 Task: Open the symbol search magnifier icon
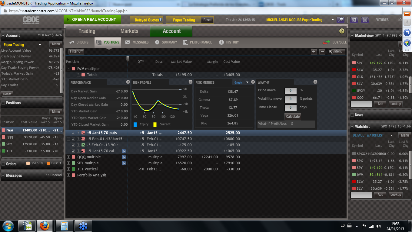(x=341, y=20)
